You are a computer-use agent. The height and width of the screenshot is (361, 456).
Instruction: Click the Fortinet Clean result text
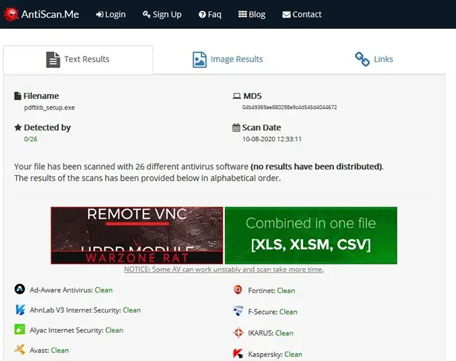tap(286, 290)
